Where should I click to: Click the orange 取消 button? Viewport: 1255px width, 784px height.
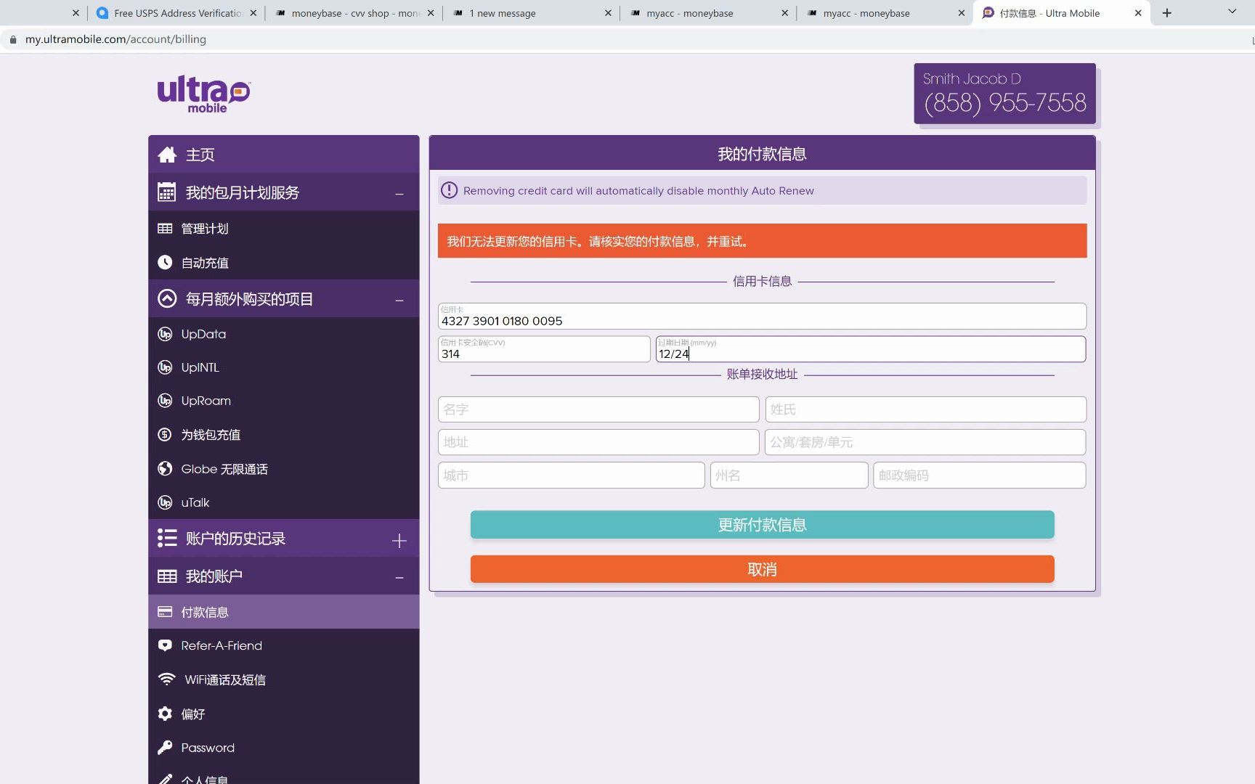pyautogui.click(x=762, y=569)
